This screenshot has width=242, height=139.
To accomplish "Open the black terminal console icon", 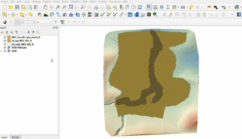I will 149,15.
